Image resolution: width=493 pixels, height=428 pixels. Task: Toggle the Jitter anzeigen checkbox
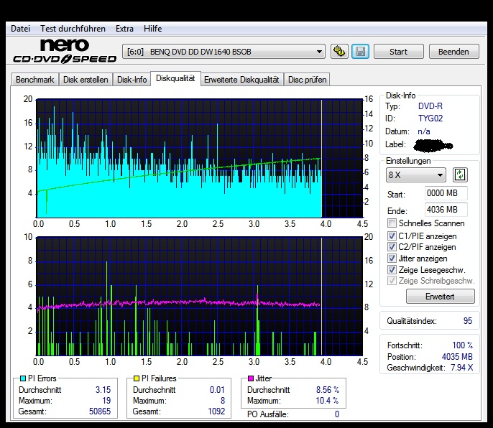[392, 259]
